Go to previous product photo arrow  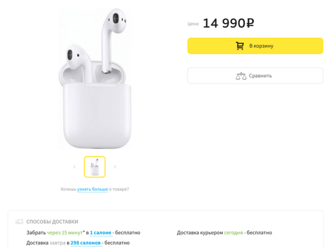pos(75,167)
